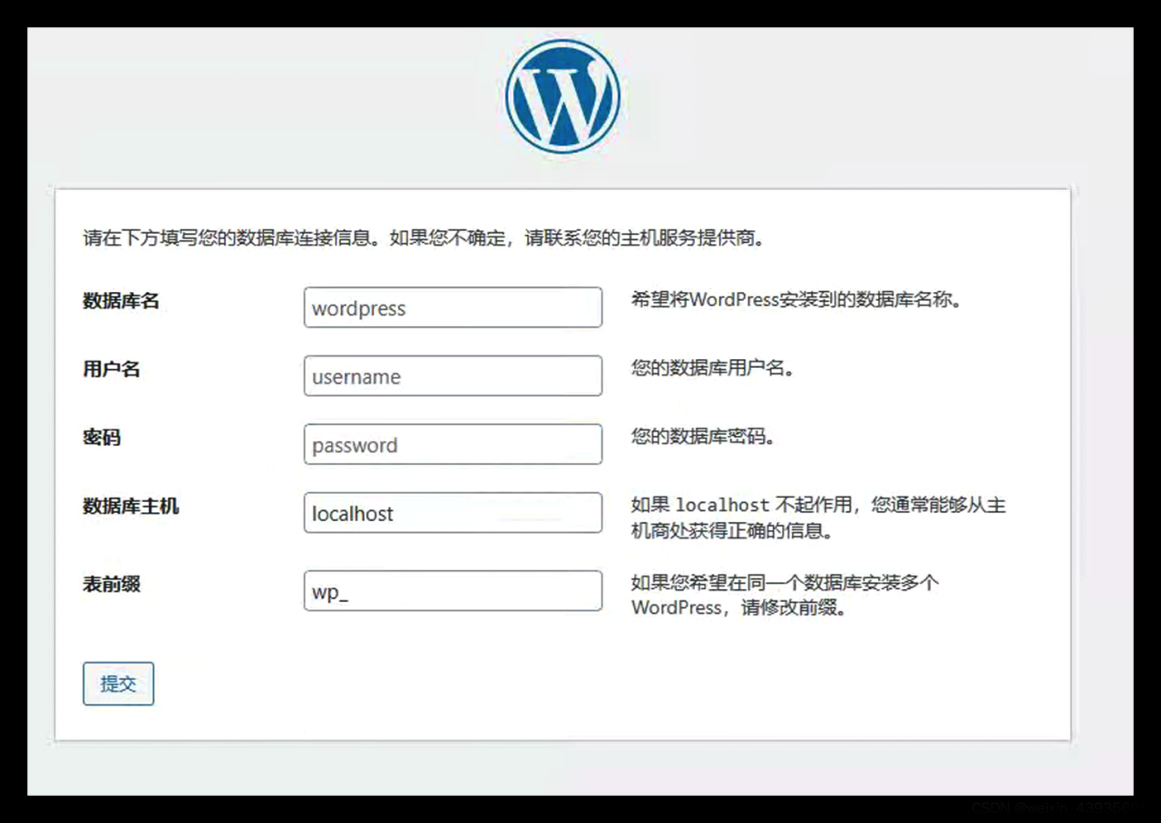Click the hint 您的数据库用户名

tap(713, 368)
